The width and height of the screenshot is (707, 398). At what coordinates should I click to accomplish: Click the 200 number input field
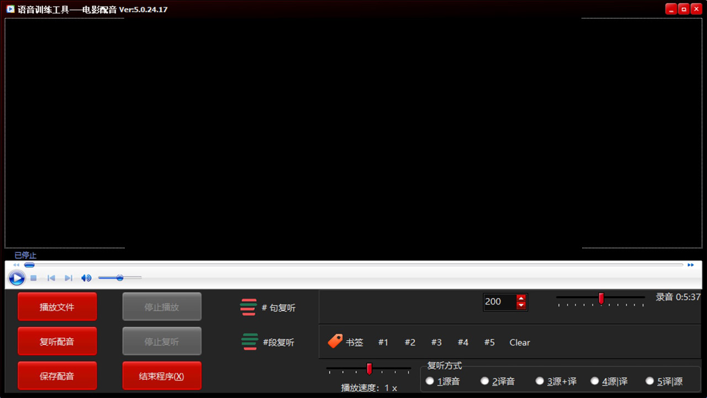499,302
